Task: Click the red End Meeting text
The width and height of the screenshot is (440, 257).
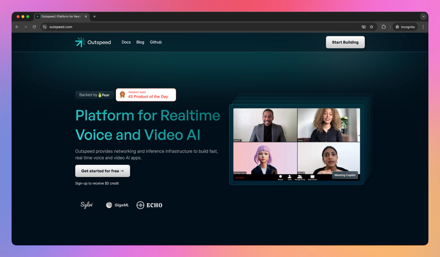Action: click(239, 178)
